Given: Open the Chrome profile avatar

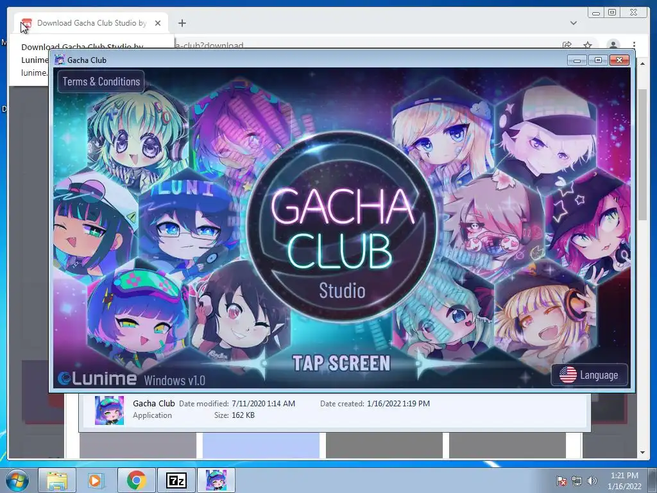Looking at the screenshot, I should point(613,45).
